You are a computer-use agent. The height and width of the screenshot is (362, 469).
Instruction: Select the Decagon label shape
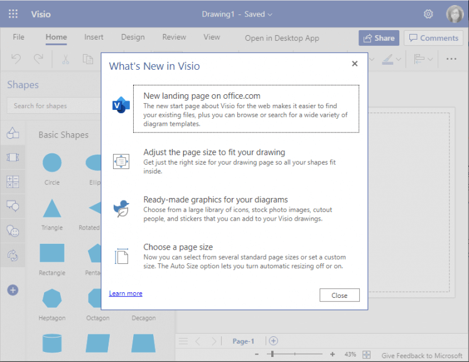tap(144, 318)
